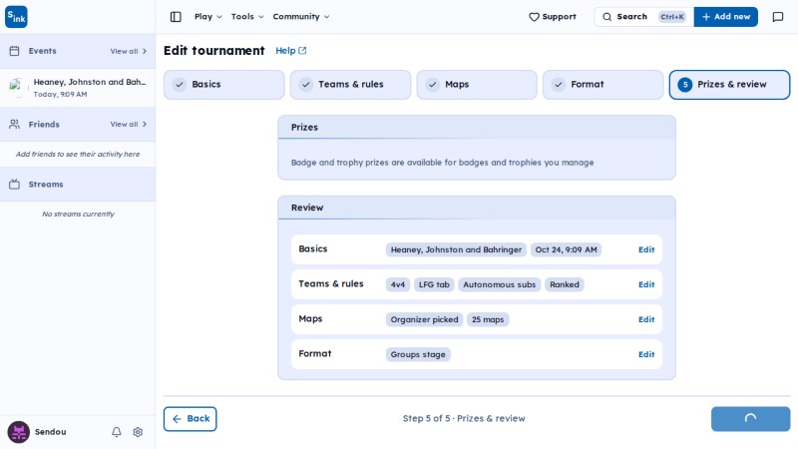The height and width of the screenshot is (449, 798).
Task: Click the Search field
Action: coord(643,17)
